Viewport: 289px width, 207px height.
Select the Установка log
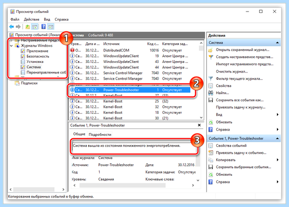pos(35,61)
